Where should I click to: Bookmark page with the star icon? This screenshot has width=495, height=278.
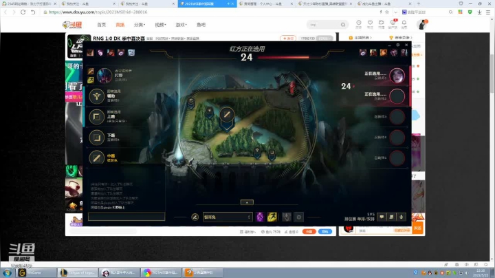[386, 12]
